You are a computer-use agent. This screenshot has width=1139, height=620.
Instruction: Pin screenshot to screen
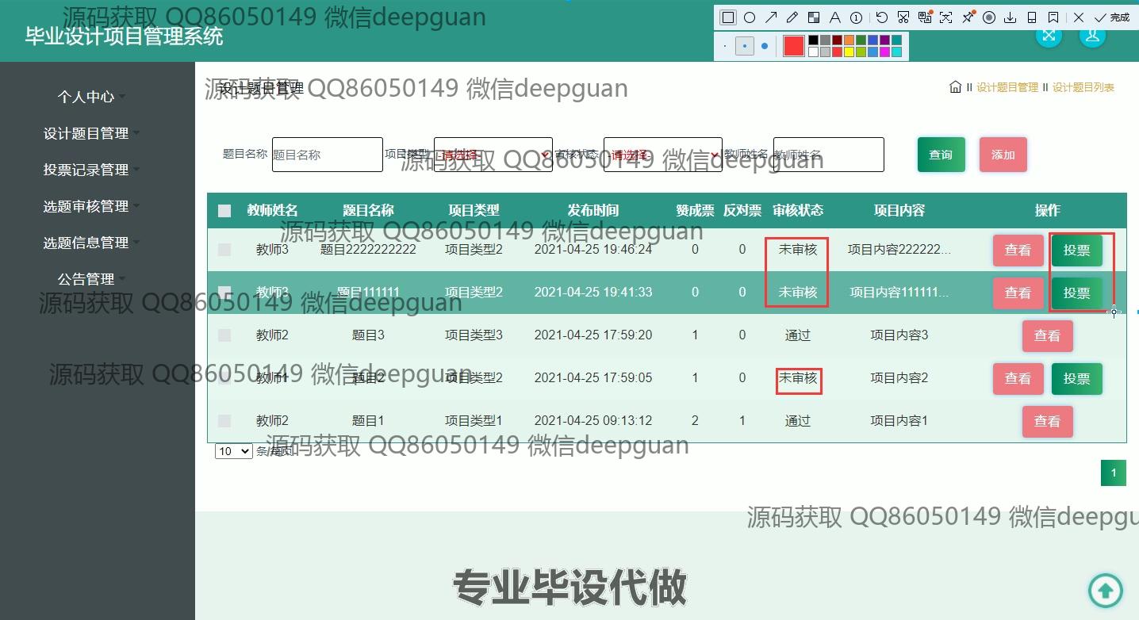pyautogui.click(x=968, y=17)
